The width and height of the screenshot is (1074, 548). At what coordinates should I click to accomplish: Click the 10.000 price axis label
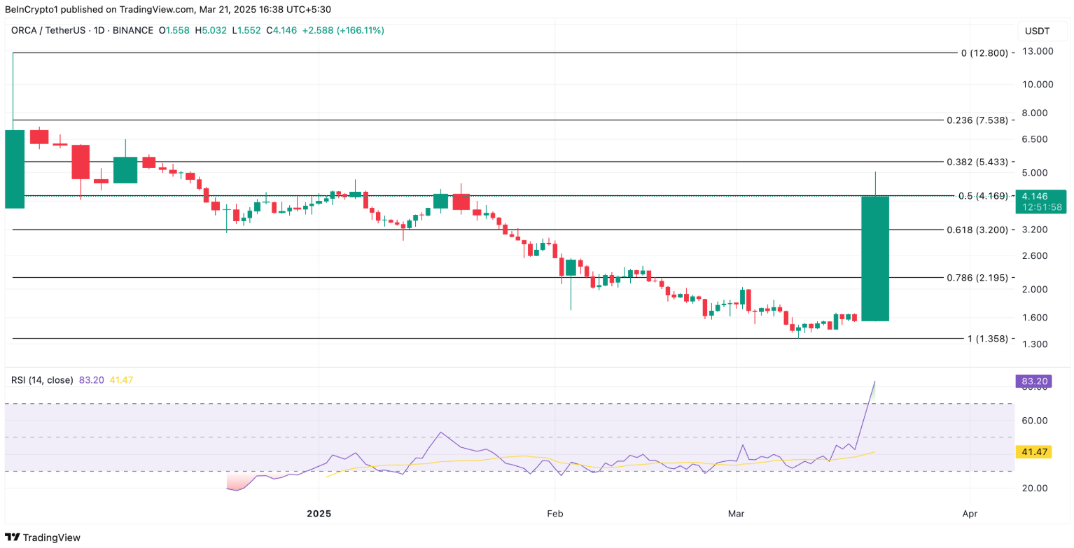(x=1038, y=85)
